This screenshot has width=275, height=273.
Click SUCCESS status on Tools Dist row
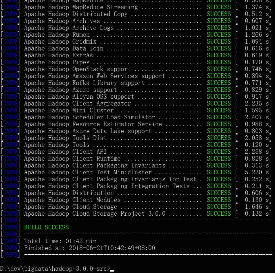(219, 138)
